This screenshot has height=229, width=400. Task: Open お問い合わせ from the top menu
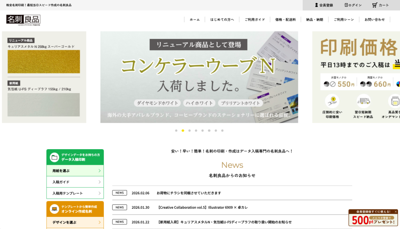[374, 19]
